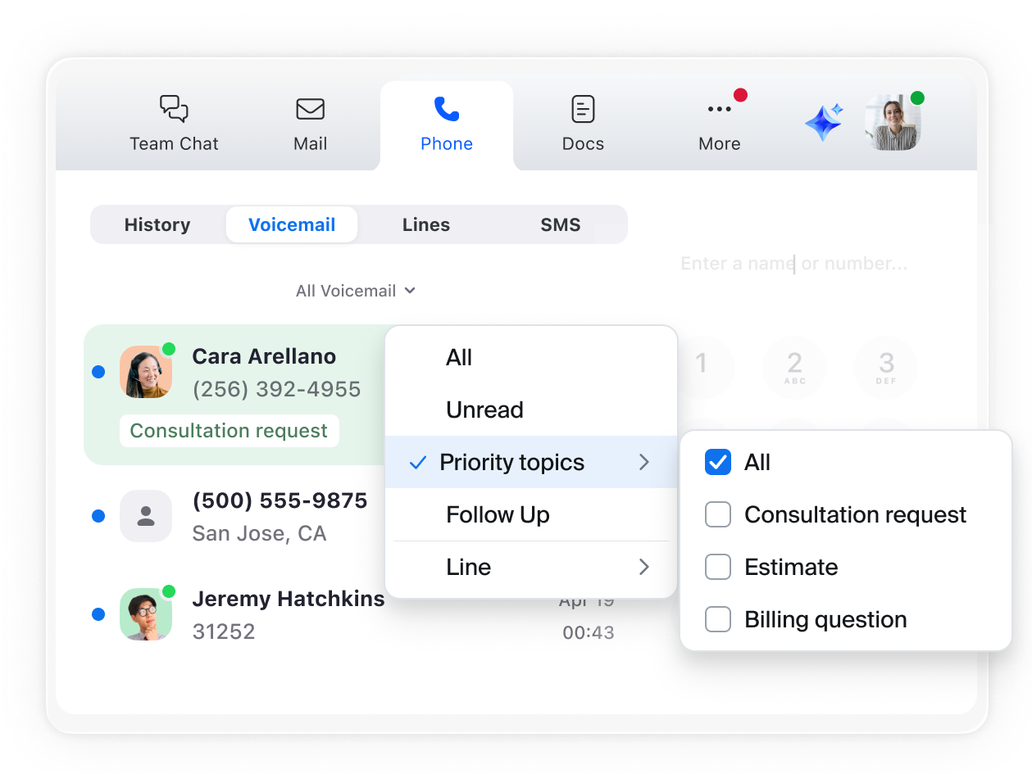Screen dimensions: 1032x774
Task: Open the SMS tab
Action: [x=561, y=224]
